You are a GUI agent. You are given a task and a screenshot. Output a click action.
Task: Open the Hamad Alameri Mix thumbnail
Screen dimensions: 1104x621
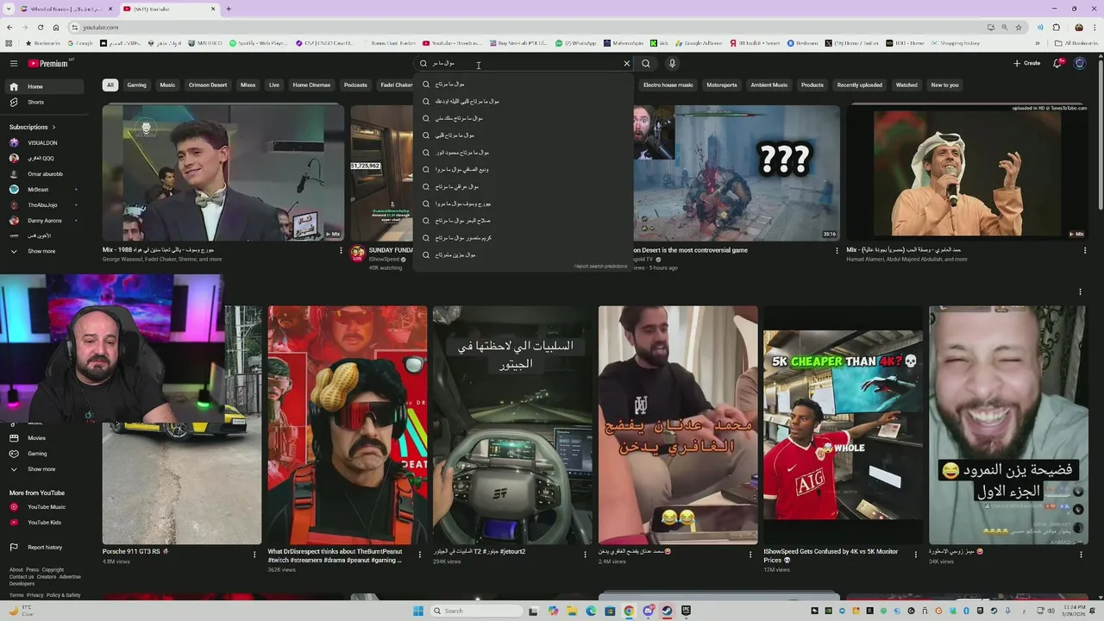pyautogui.click(x=967, y=172)
